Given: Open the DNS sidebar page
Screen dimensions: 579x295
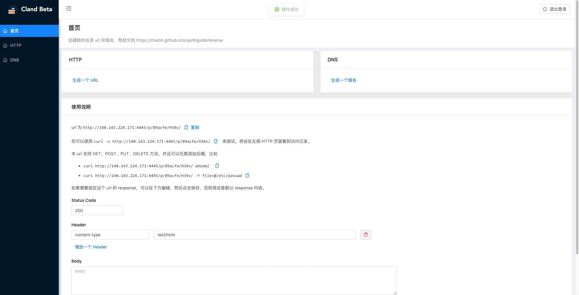Looking at the screenshot, I should click(x=29, y=60).
